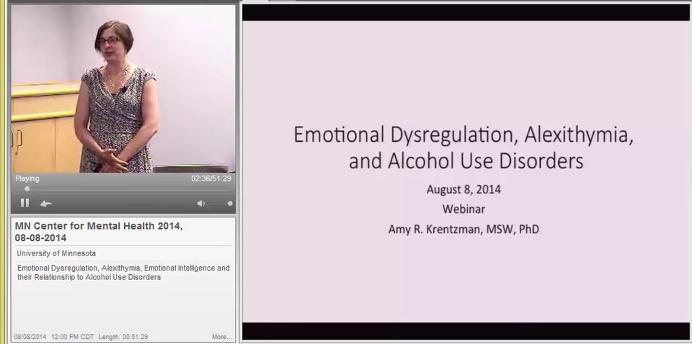Click the 12:00 PM CDT timestamp
Screen dimensions: 692x344
tap(72, 337)
